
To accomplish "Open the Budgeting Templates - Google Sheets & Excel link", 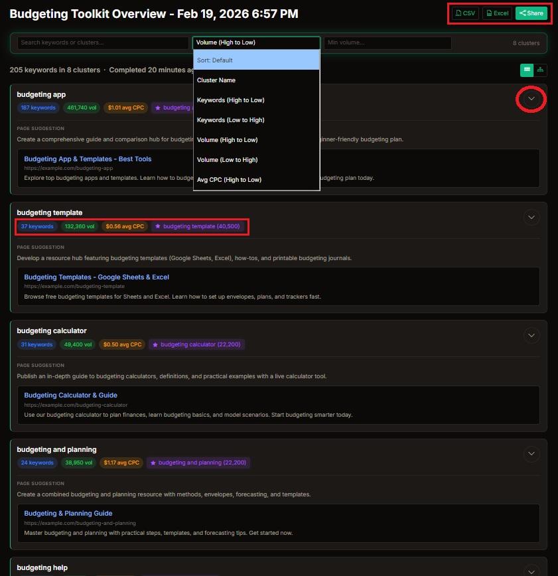I will click(x=96, y=276).
